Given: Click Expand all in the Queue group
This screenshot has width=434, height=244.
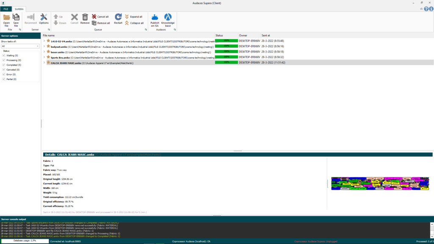Looking at the screenshot, I should 134,17.
